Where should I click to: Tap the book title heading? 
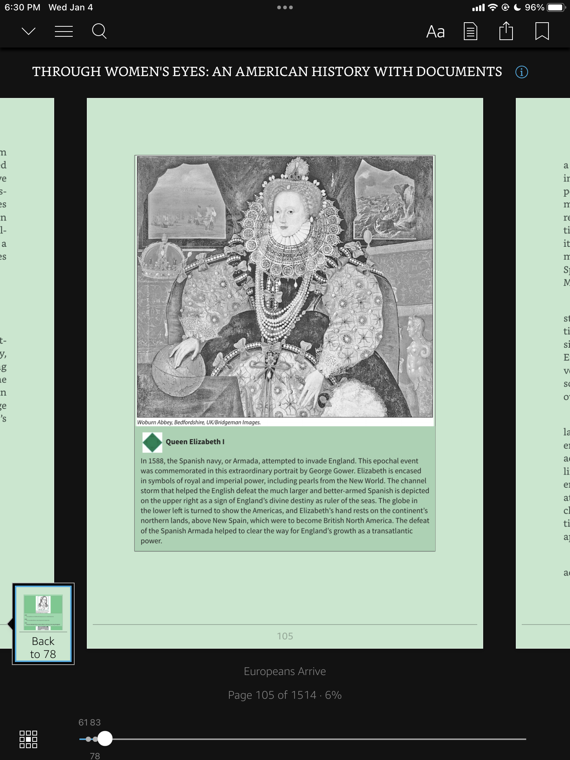point(267,72)
